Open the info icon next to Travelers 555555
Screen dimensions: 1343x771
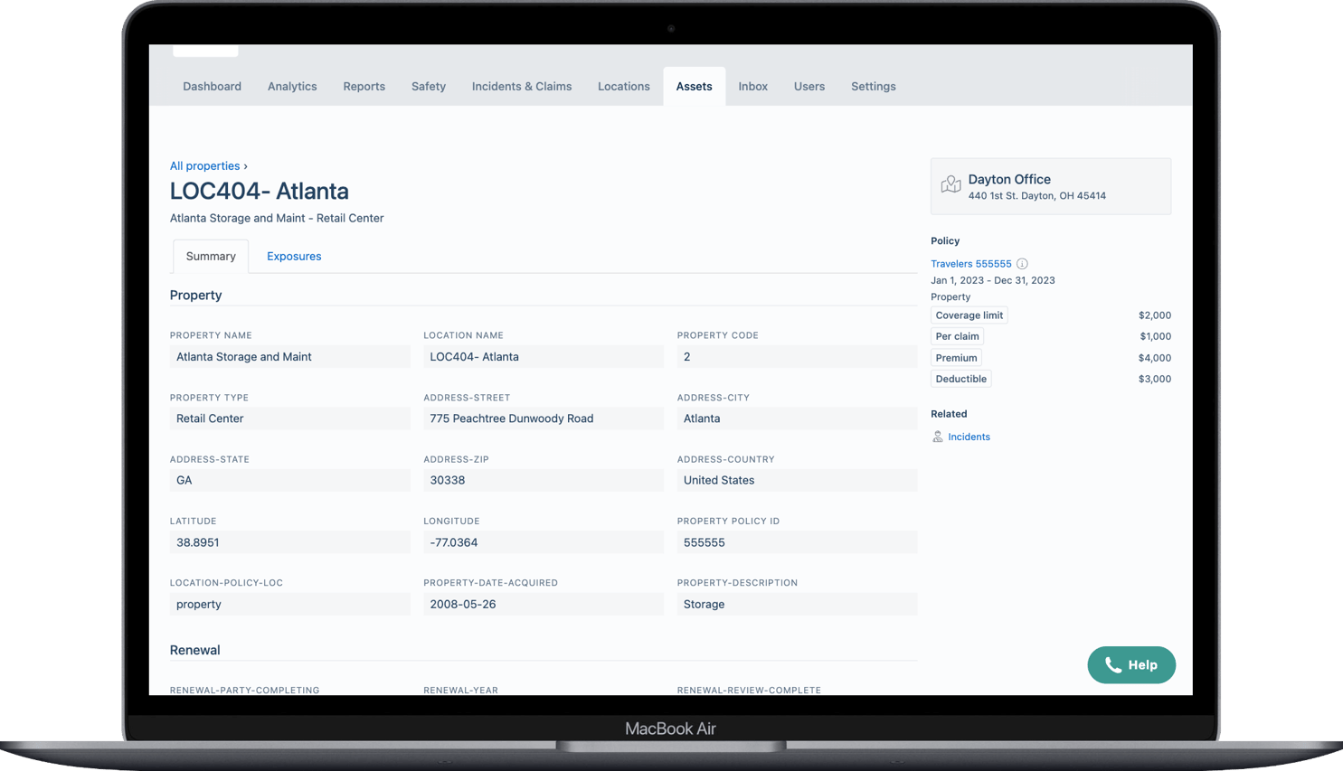[x=1022, y=263]
